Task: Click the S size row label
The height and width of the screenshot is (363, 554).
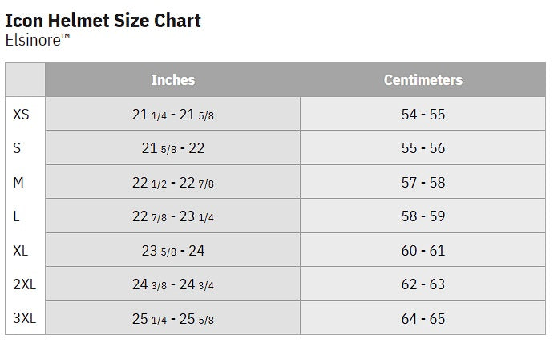Action: tap(18, 148)
